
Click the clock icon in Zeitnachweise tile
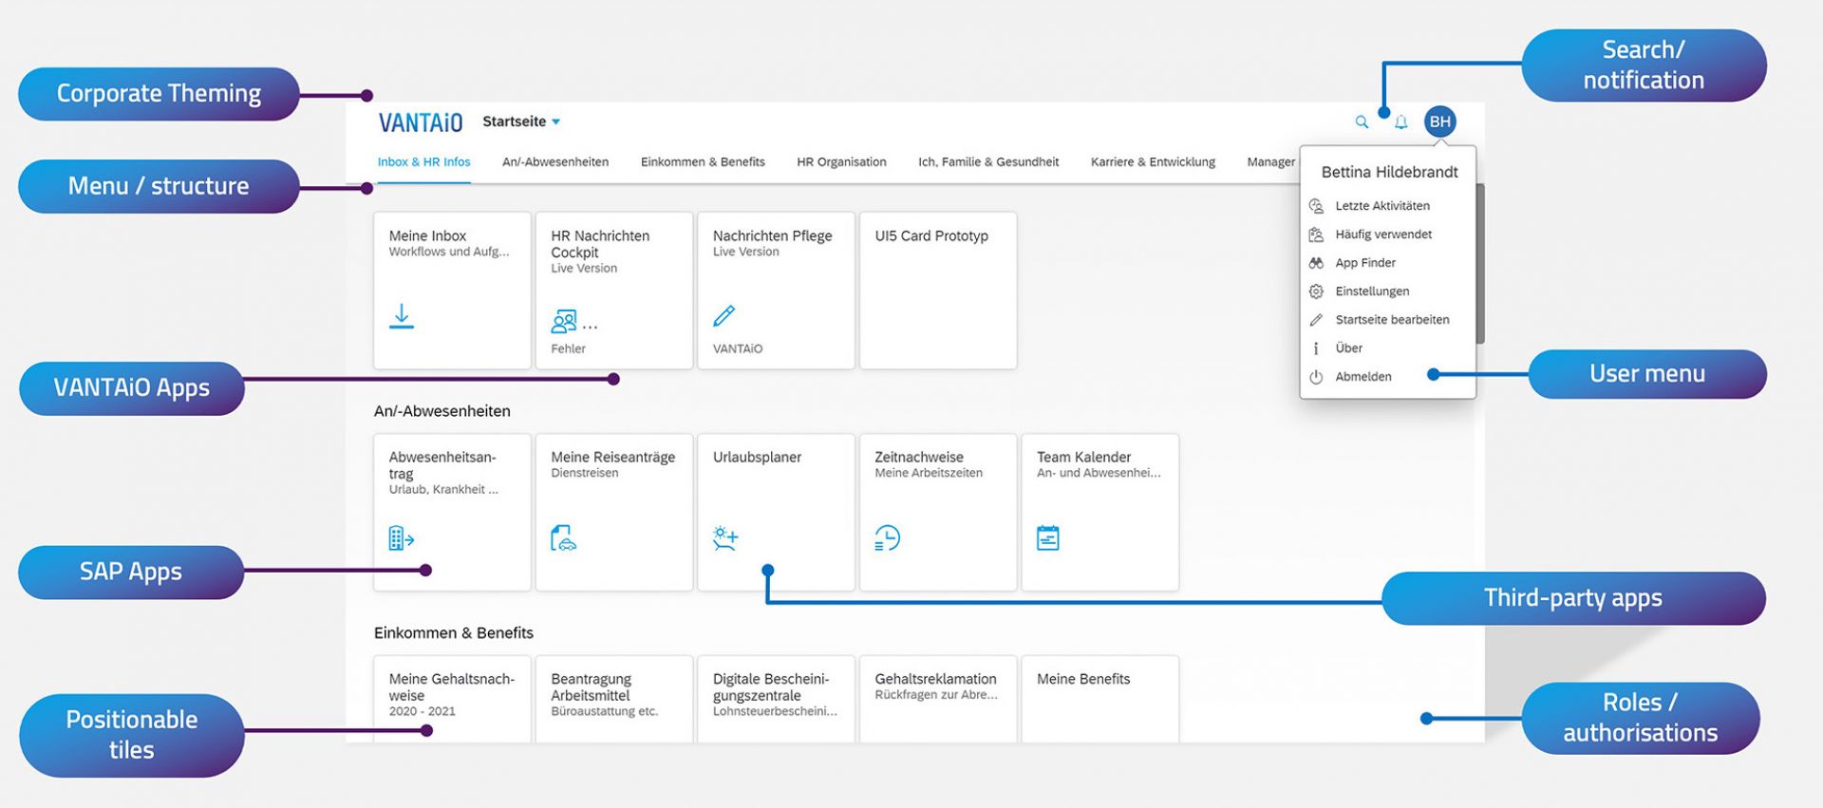887,538
